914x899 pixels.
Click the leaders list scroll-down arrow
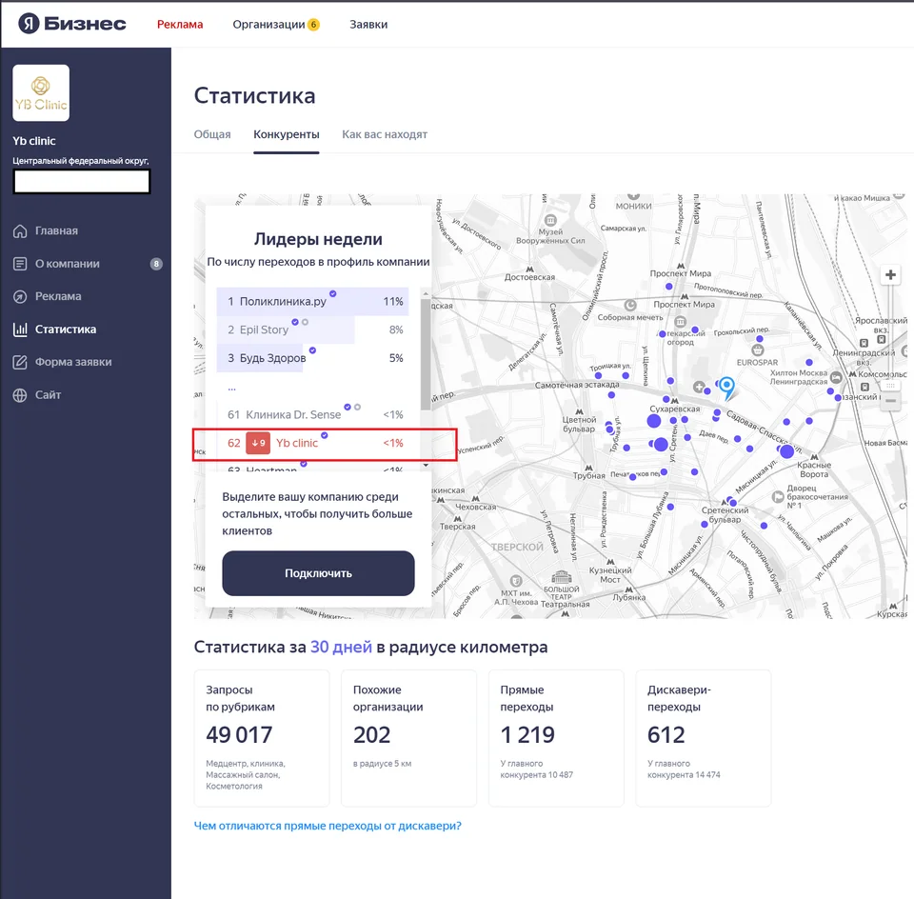(x=426, y=465)
